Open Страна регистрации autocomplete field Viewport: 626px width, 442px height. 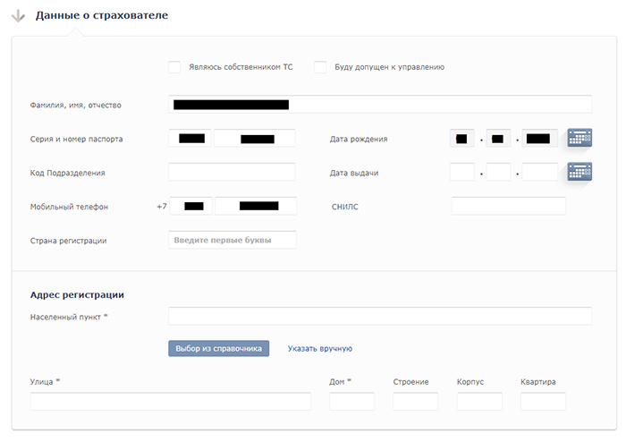[233, 240]
